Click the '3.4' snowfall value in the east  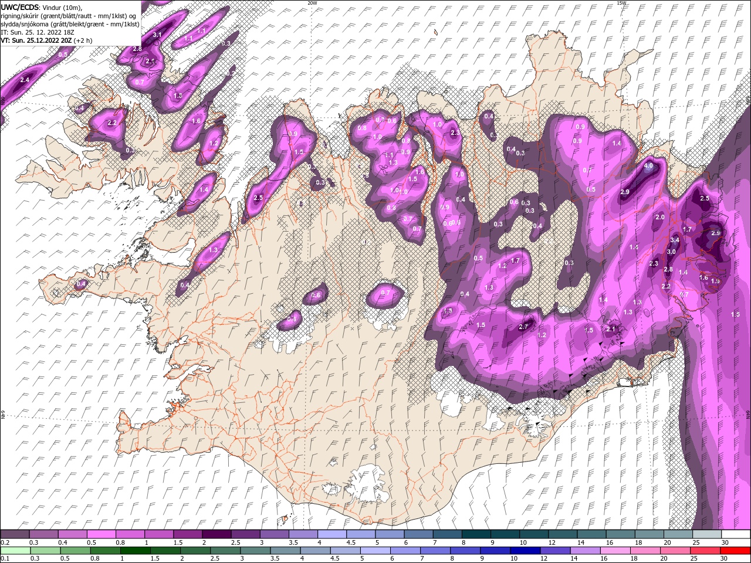675,240
